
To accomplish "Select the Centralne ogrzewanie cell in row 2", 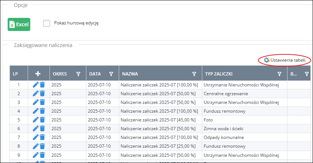I will (226, 94).
